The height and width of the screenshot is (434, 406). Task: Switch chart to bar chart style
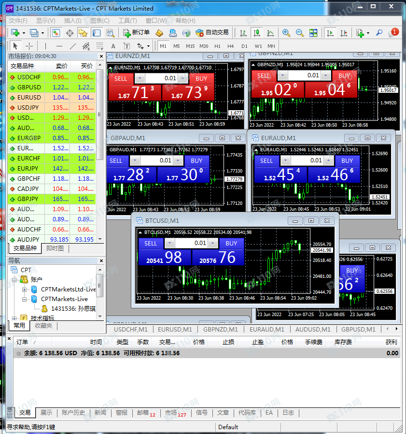coord(243,33)
